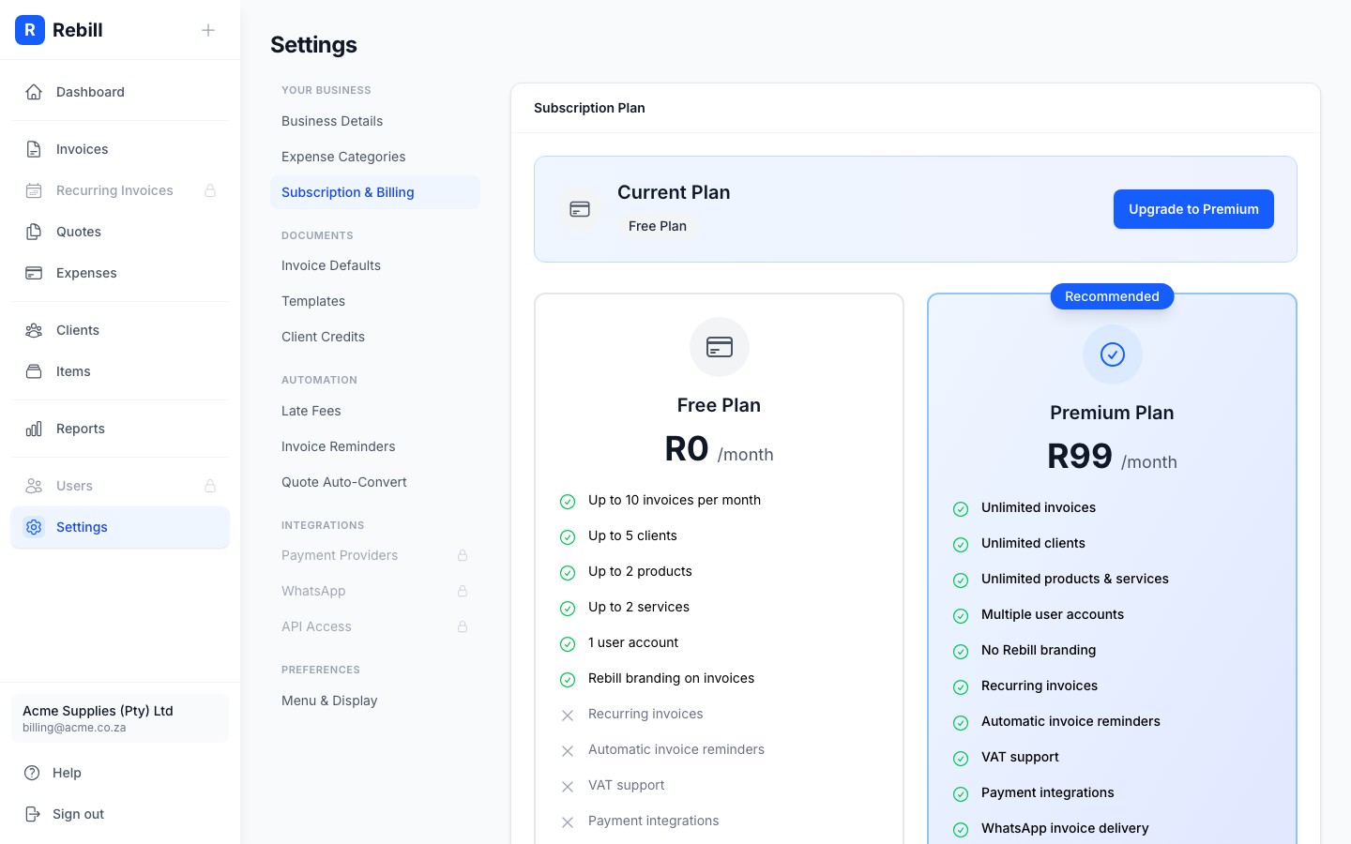This screenshot has width=1351, height=844.
Task: Click the plus icon beside Rebill
Action: click(x=208, y=30)
